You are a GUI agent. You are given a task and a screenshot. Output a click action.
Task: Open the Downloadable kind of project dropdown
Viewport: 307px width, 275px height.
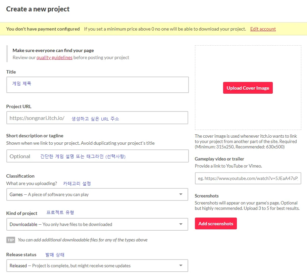click(x=97, y=224)
